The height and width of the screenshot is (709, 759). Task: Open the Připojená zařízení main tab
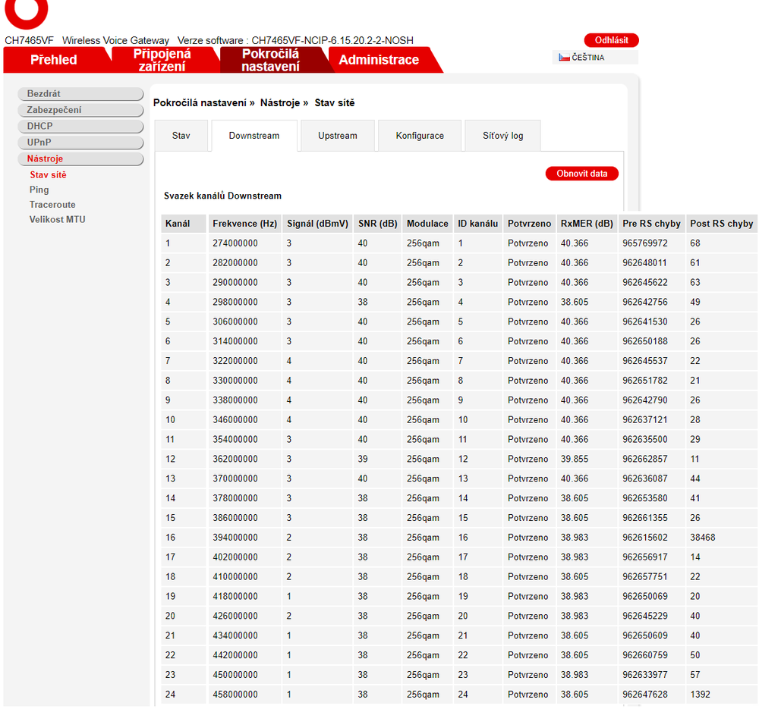pos(162,60)
